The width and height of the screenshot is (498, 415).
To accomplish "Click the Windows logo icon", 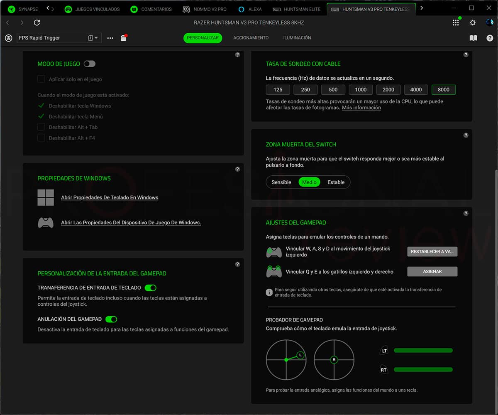I will tap(46, 198).
